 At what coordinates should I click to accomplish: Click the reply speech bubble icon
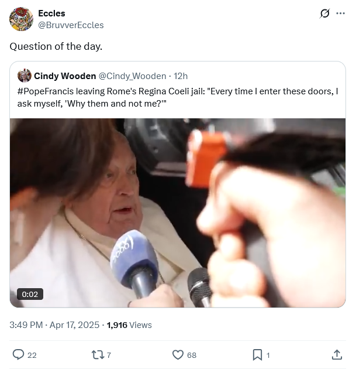pyautogui.click(x=19, y=354)
